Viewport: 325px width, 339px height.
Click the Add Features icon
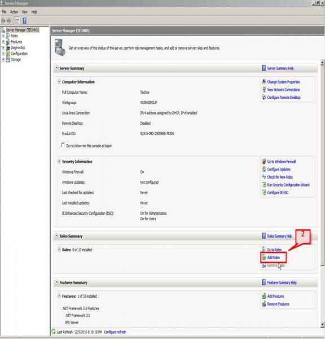(x=264, y=296)
